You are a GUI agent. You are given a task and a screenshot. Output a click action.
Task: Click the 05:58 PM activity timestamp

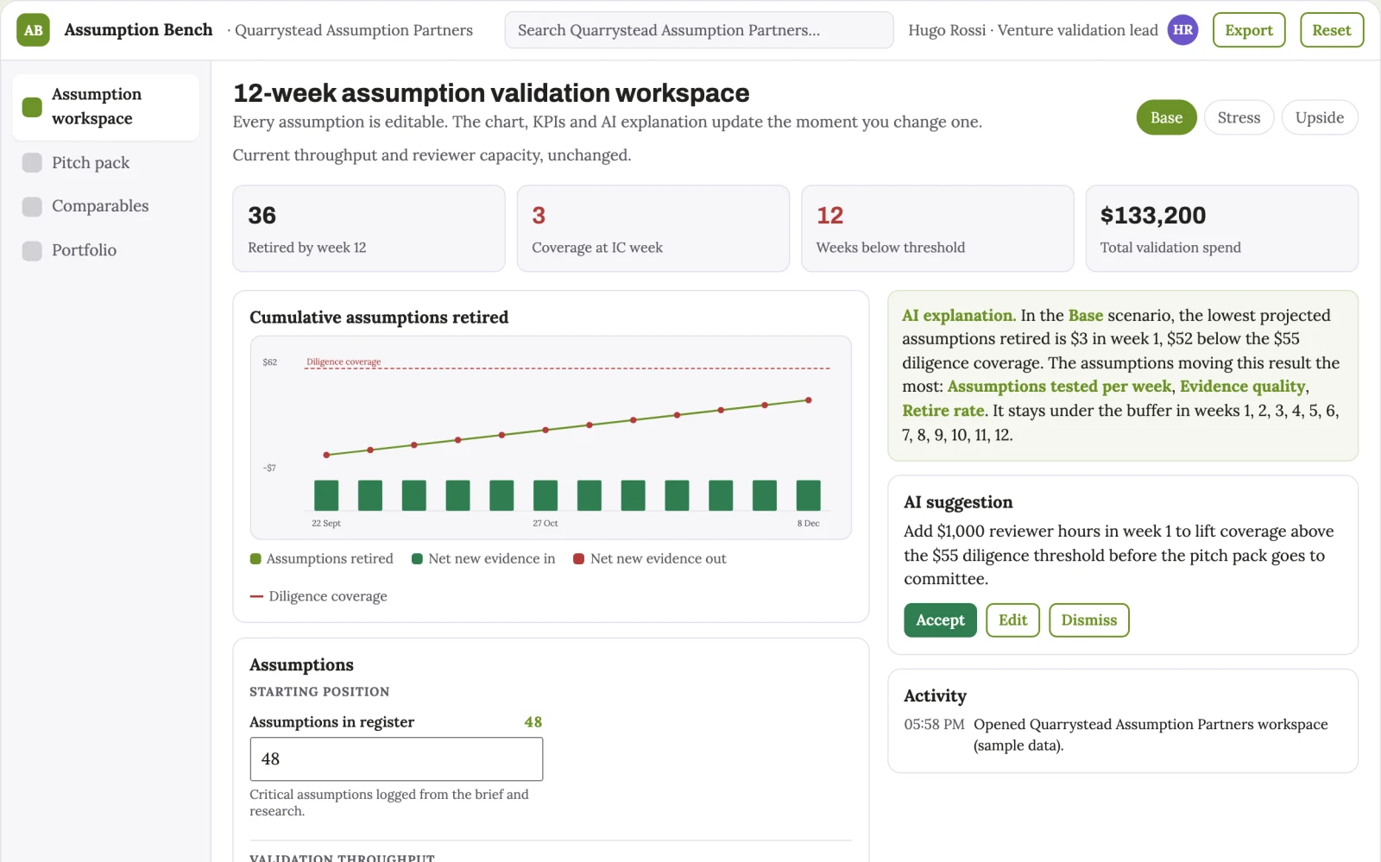coord(934,725)
